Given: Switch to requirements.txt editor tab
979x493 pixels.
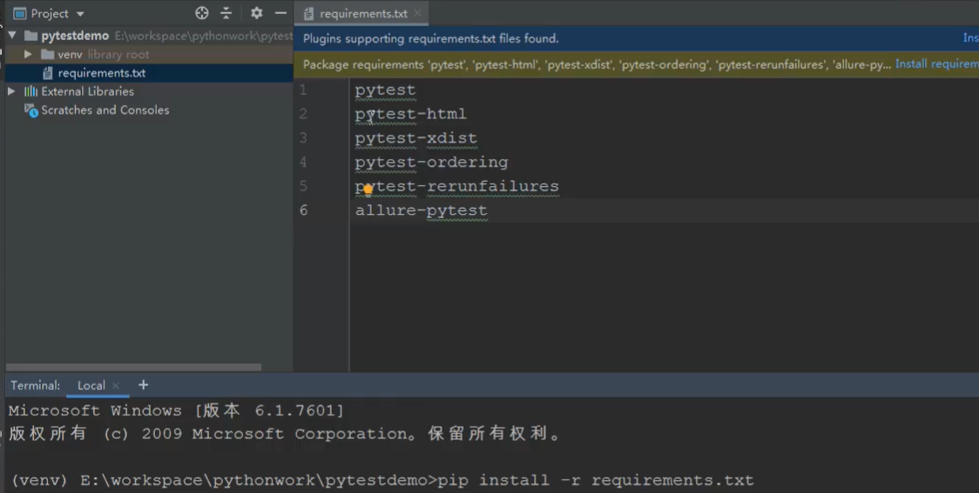Looking at the screenshot, I should (363, 14).
